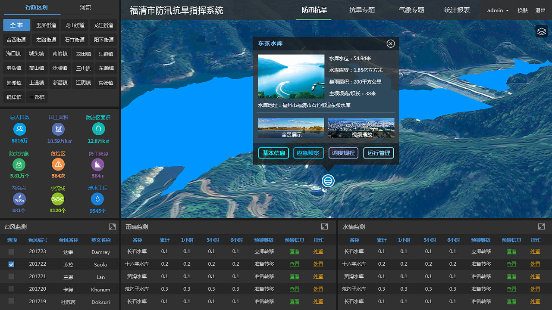Screen dimensions: 552x310
Task: Click the orange 危险区 warning triangle icon
Action: [58, 164]
